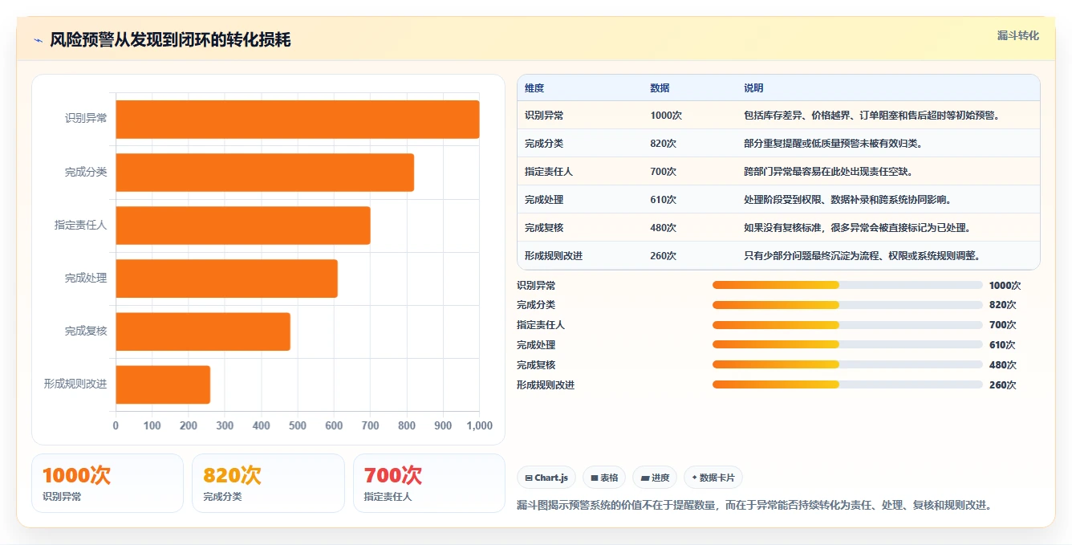Viewport: 1072px width, 545px height.
Task: Click the 完成复核 480次 progress bar
Action: point(847,365)
